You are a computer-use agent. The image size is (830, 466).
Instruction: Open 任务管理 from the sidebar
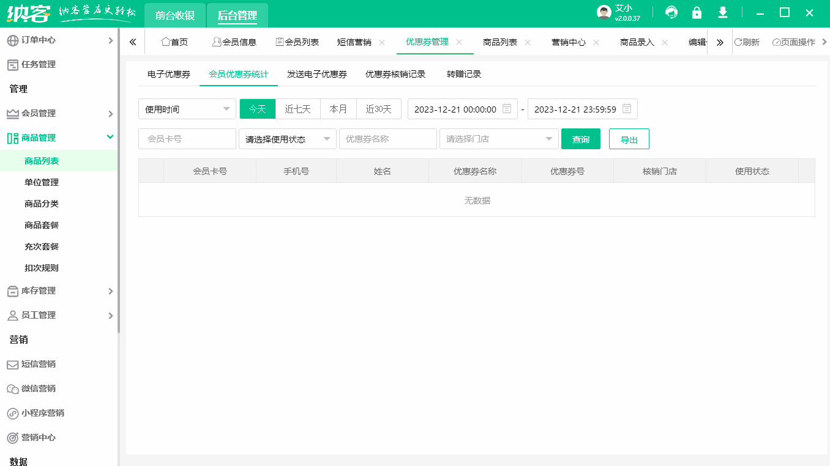(37, 64)
